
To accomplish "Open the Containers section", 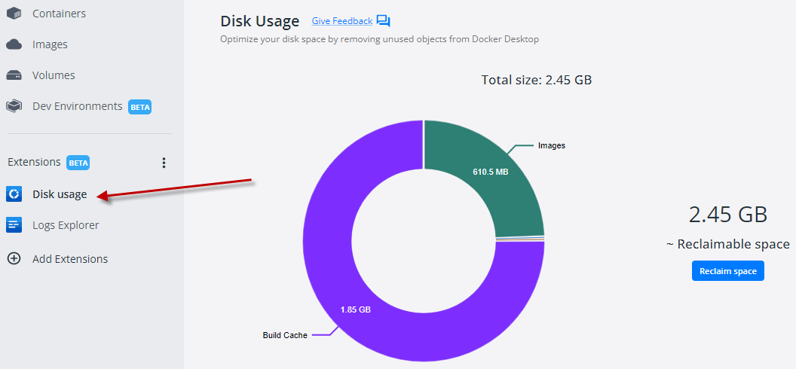I will tap(59, 14).
